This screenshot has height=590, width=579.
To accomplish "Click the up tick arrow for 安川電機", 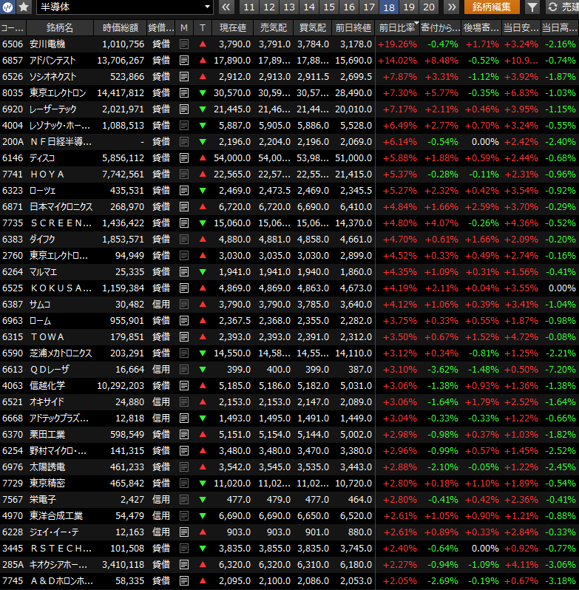I will (203, 44).
